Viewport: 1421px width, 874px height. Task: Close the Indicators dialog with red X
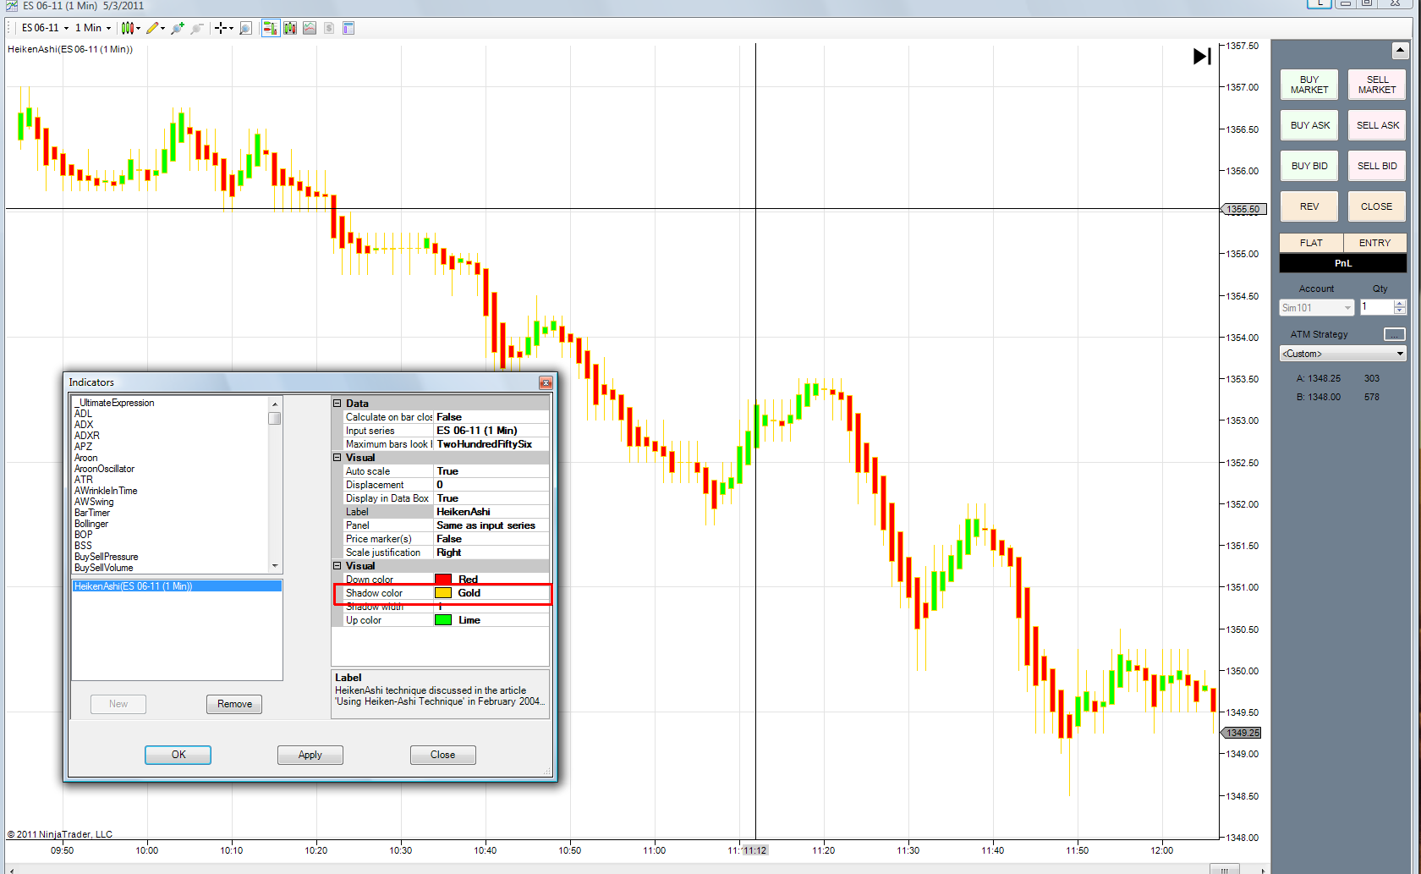(546, 382)
